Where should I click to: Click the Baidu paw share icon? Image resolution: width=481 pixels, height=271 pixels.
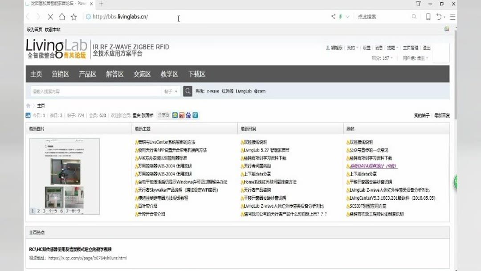(187, 115)
